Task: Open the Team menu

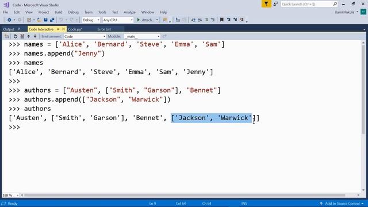Action: [x=89, y=12]
